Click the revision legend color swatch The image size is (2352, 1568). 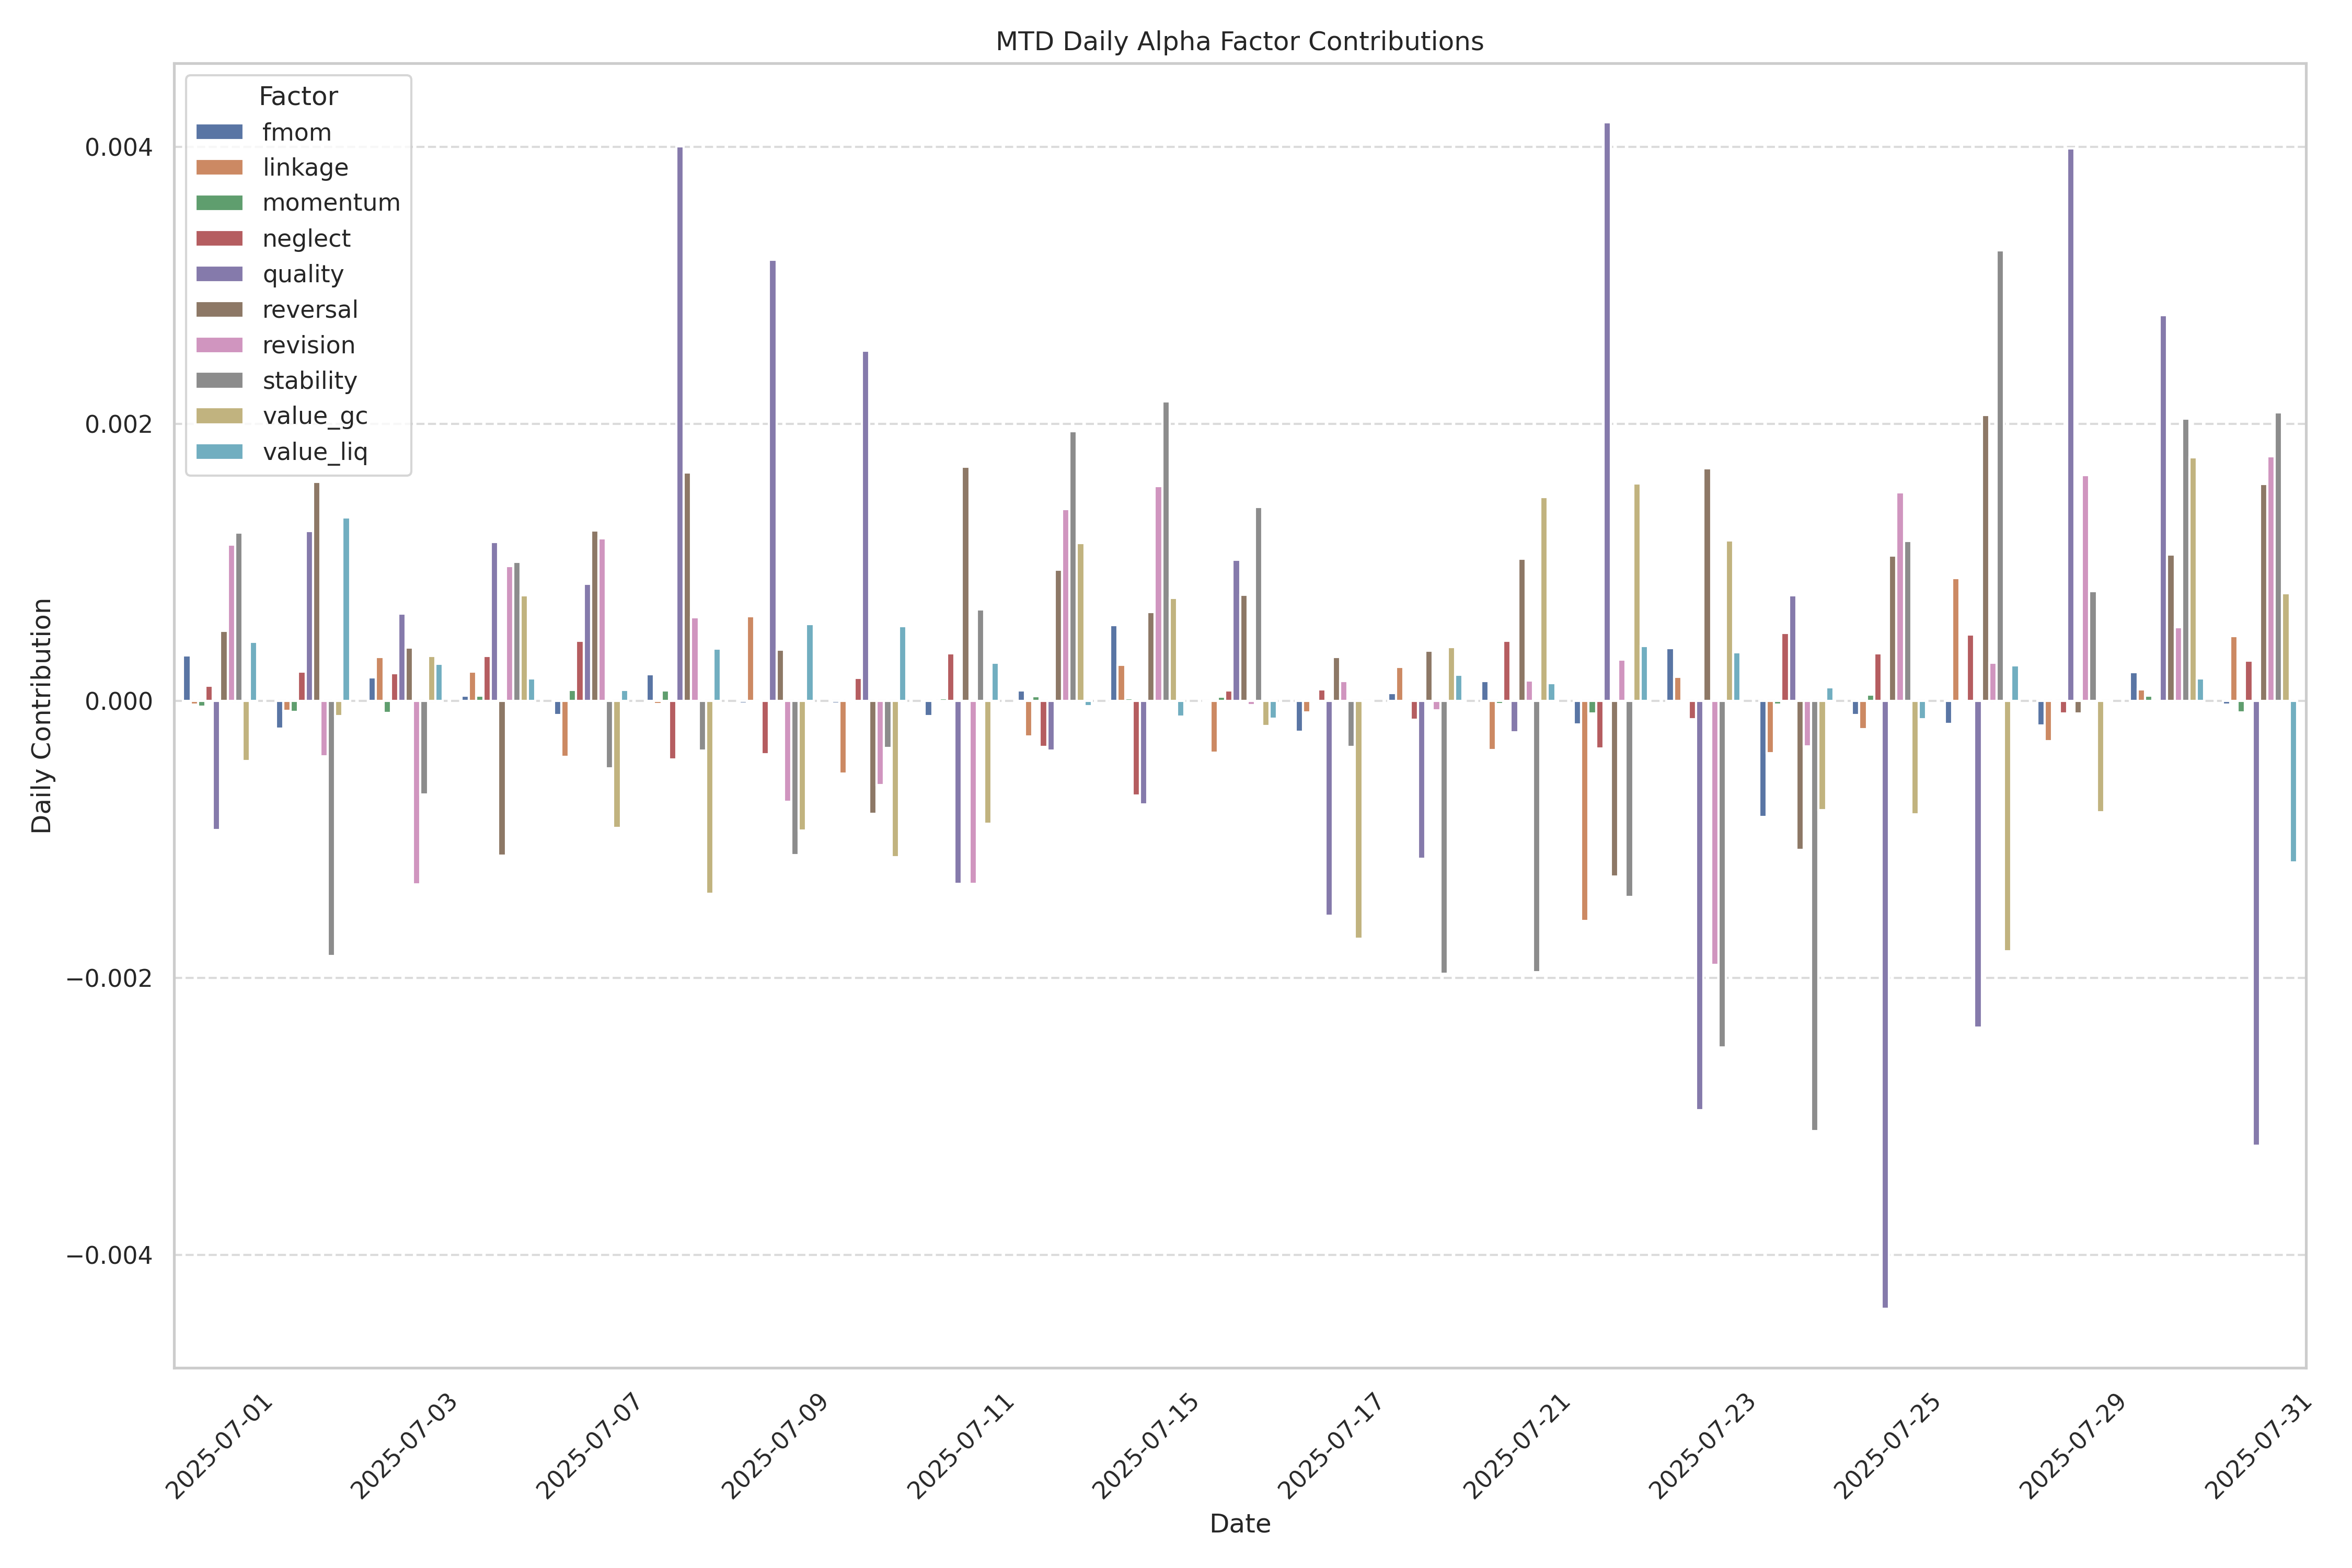[219, 345]
